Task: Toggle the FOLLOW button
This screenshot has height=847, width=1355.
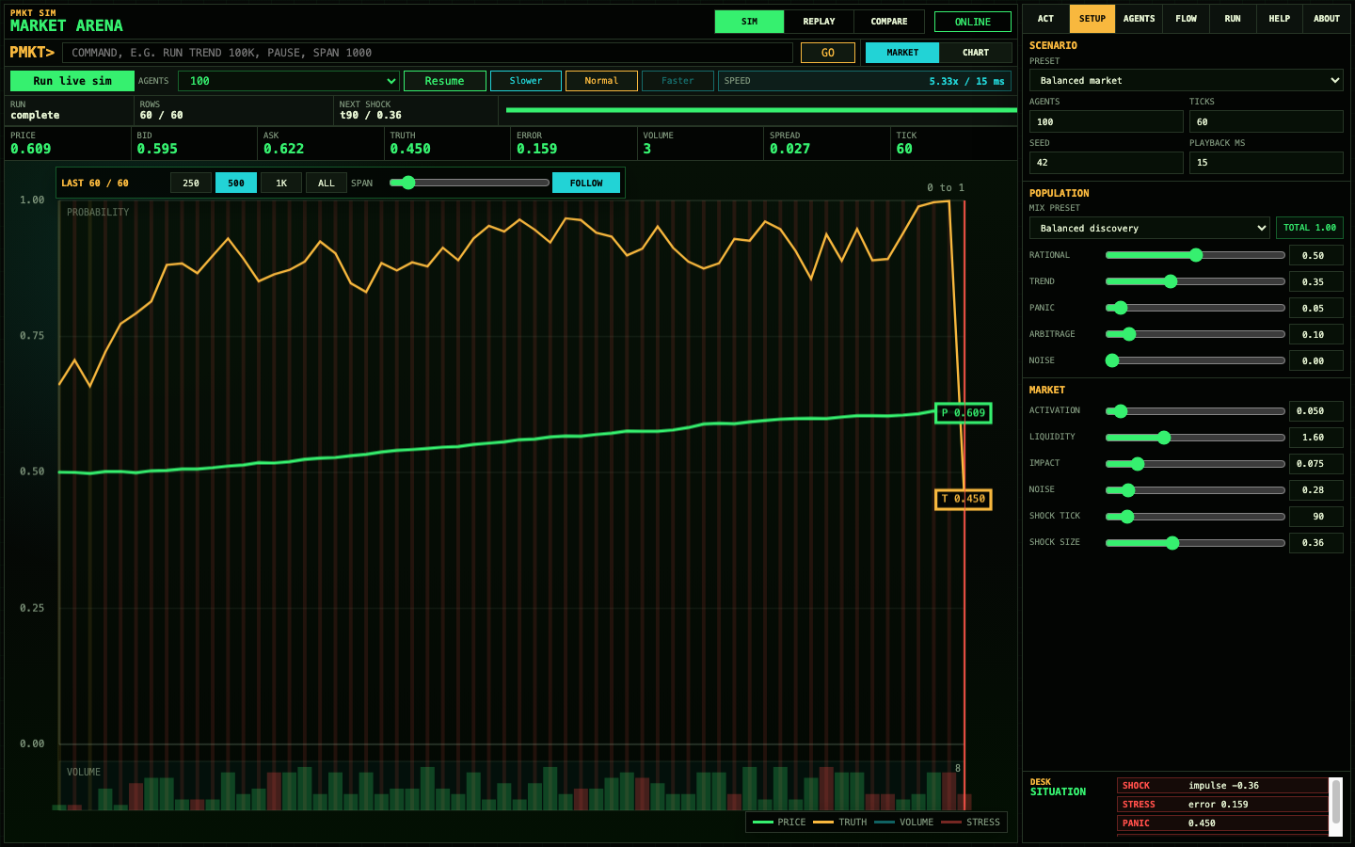Action: click(586, 183)
